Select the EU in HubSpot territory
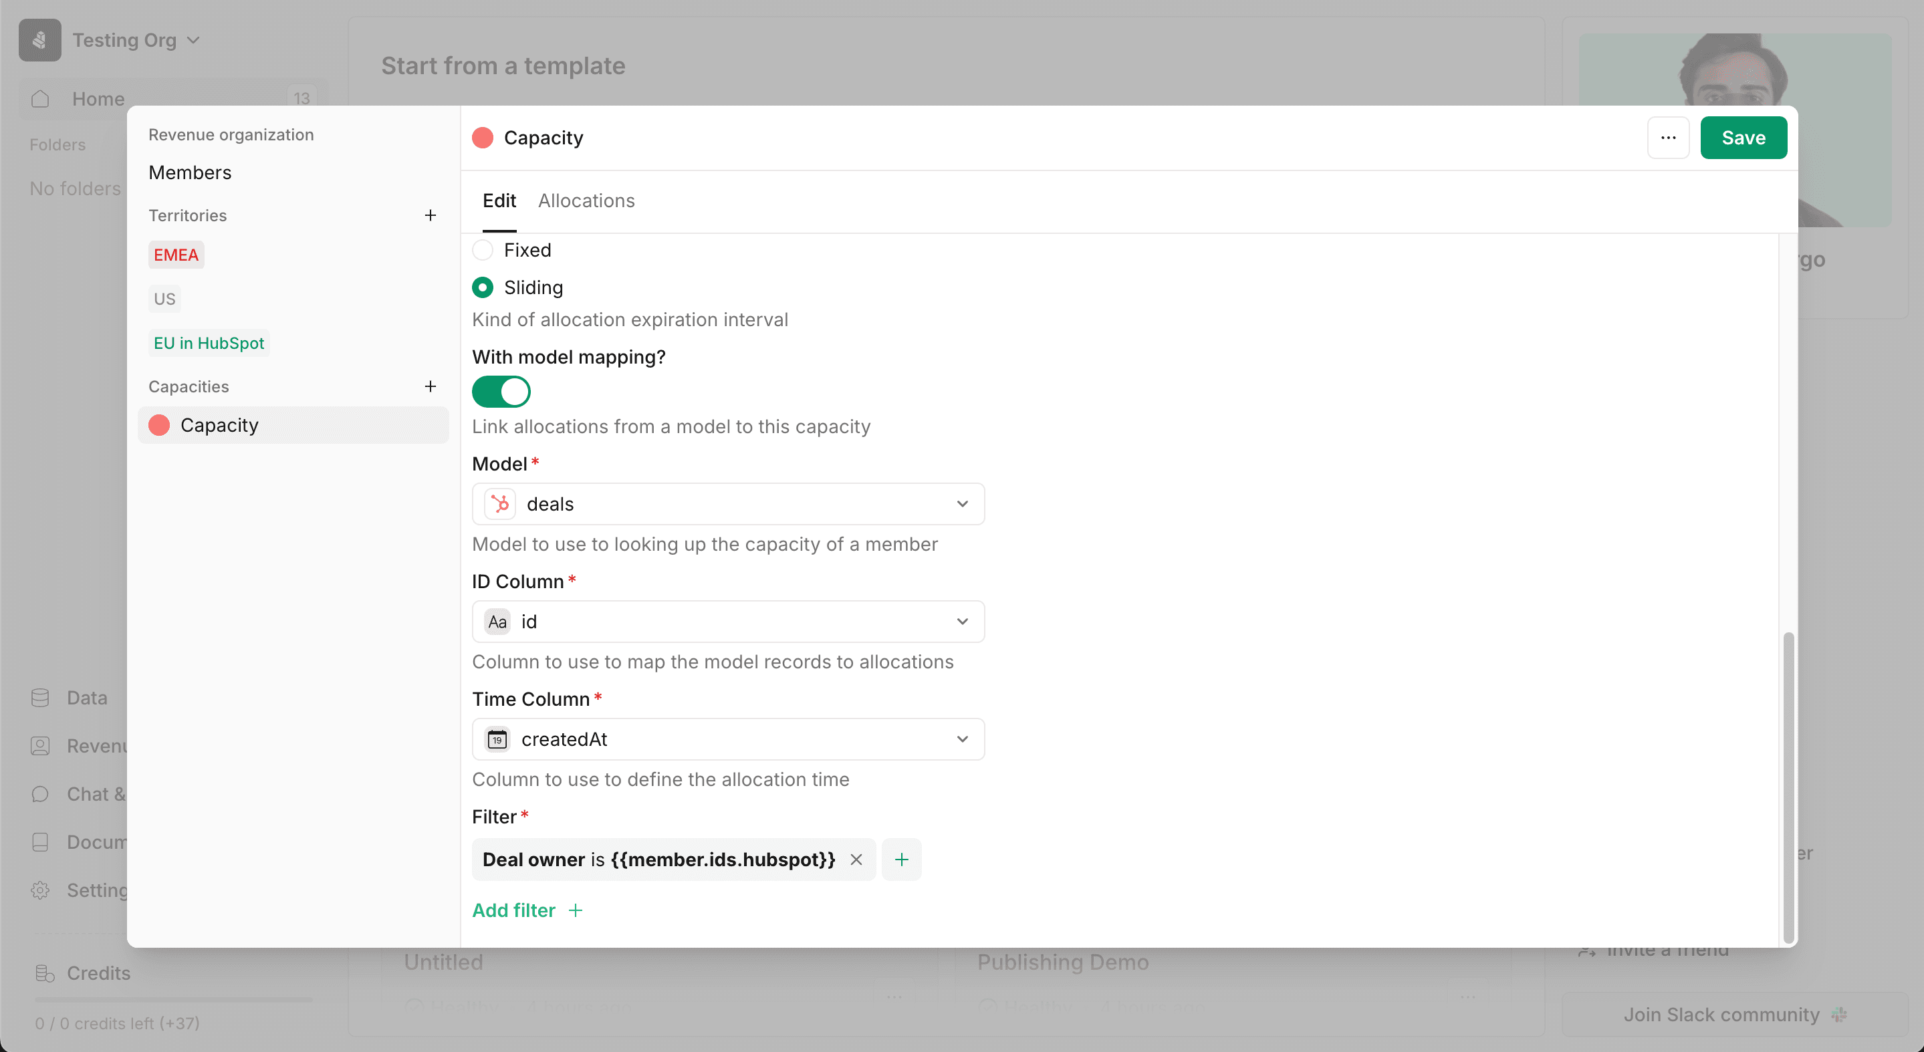The height and width of the screenshot is (1052, 1924). click(209, 343)
